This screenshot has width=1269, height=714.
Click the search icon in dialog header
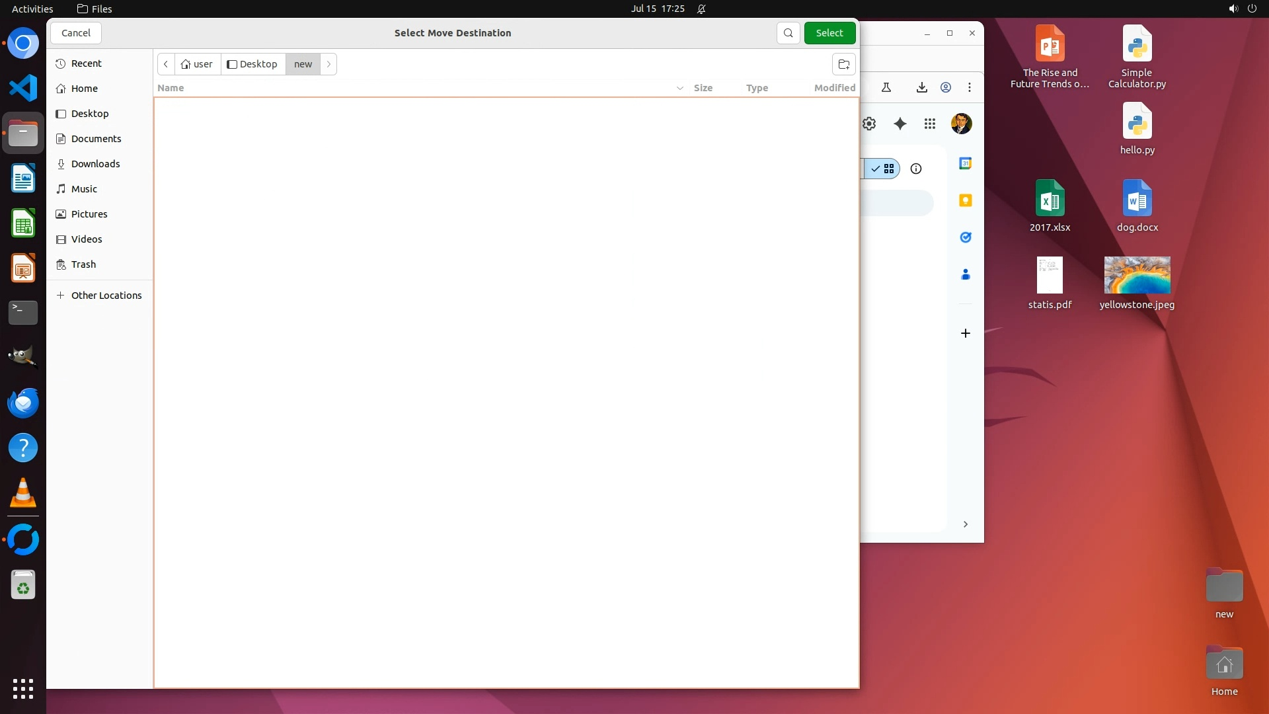788,33
